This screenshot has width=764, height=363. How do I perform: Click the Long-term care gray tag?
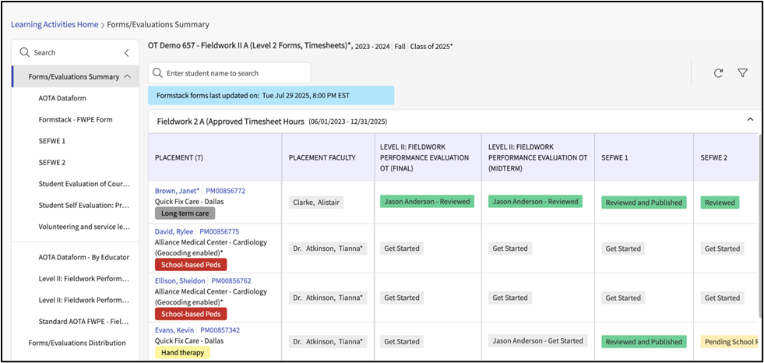[185, 213]
